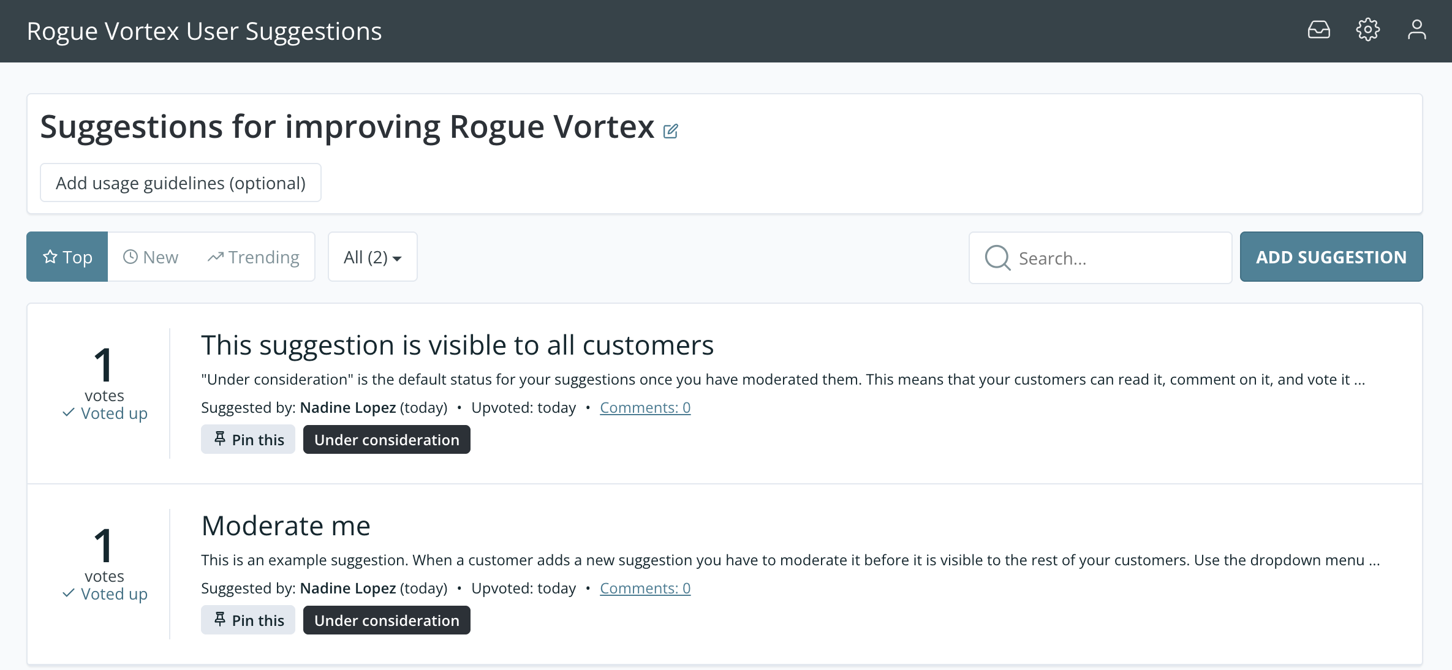Open the 'Moderate me' suggestion title
Viewport: 1452px width, 670px height.
tap(286, 526)
